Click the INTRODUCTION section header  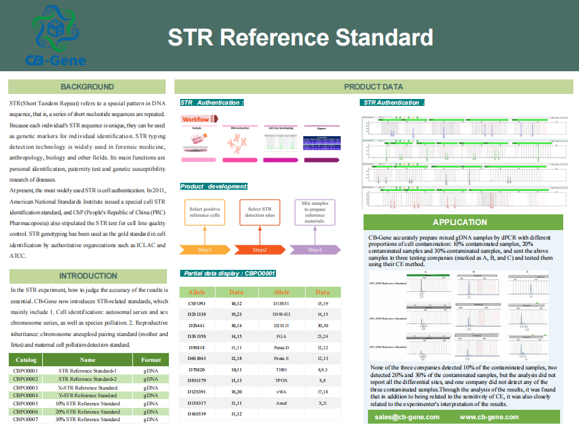pos(88,276)
